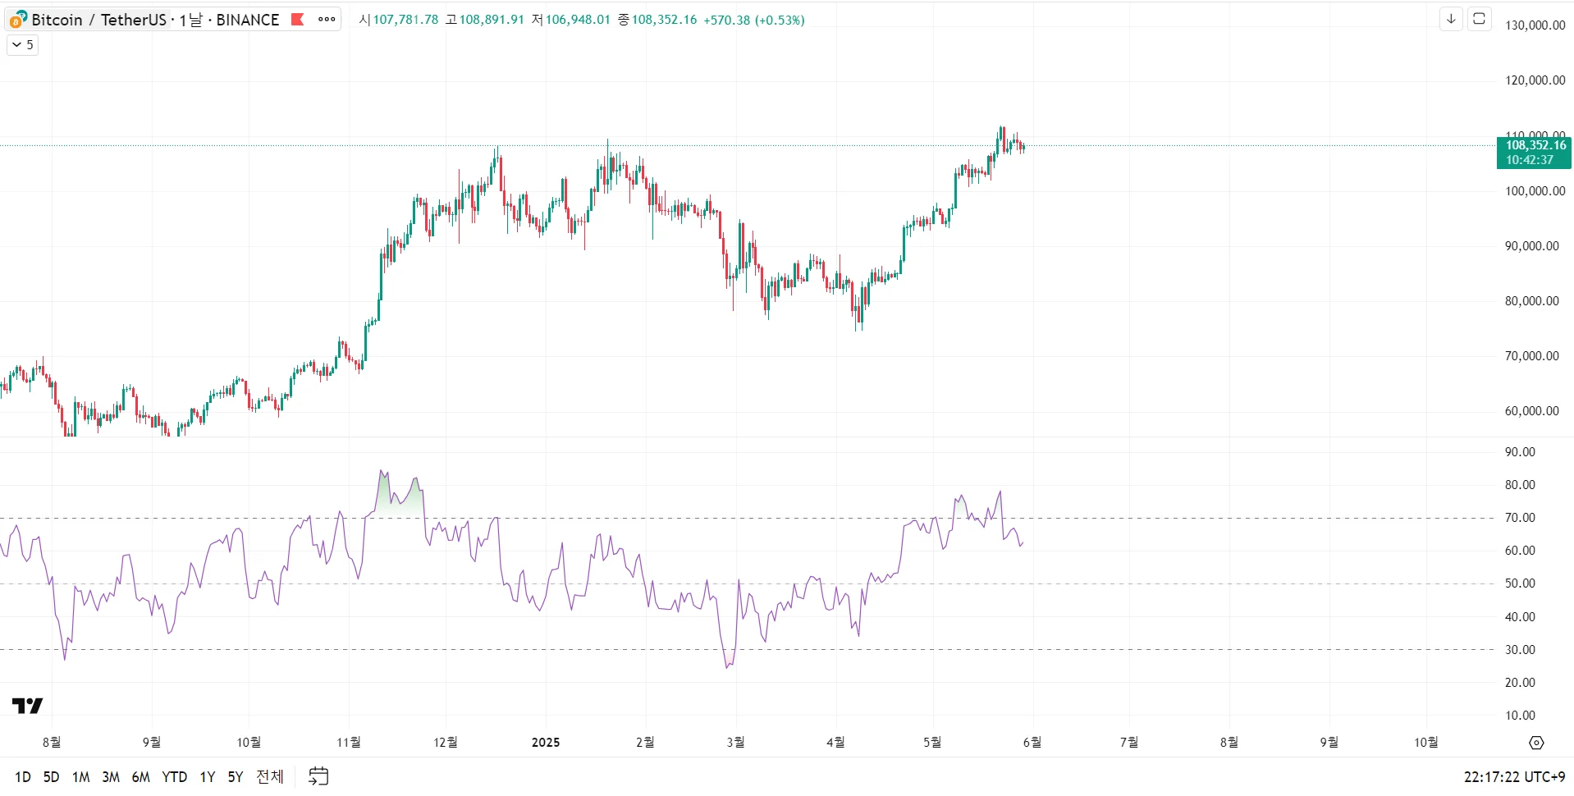1574x796 pixels.
Task: Select the 1D time range
Action: tap(23, 776)
